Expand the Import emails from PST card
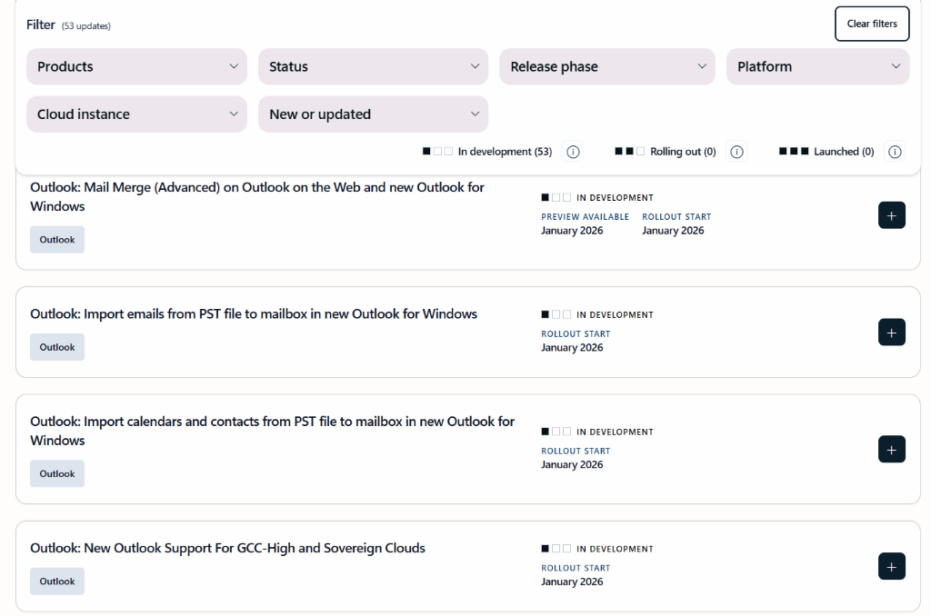This screenshot has width=931, height=616. tap(891, 332)
